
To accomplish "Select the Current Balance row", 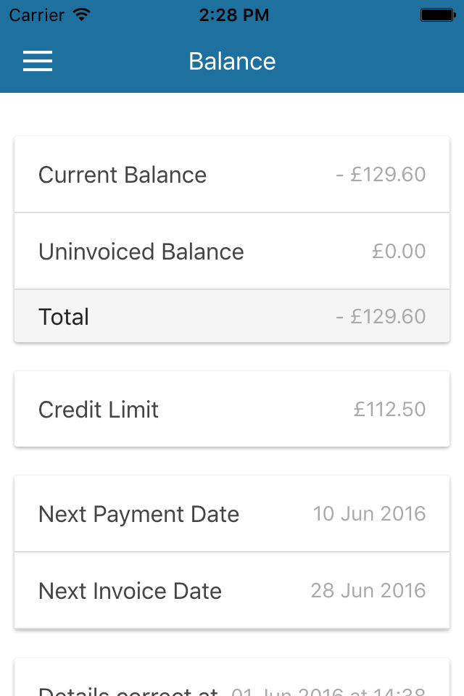I will (232, 175).
